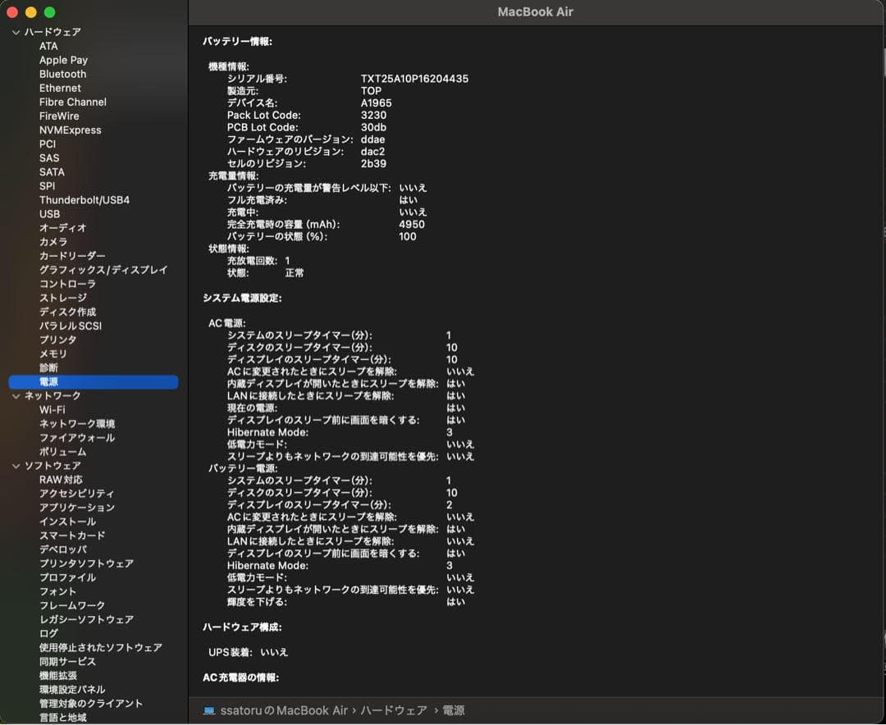The image size is (886, 725).
Task: Click ssatoruのMacBook Air path segment
Action: pos(284,711)
